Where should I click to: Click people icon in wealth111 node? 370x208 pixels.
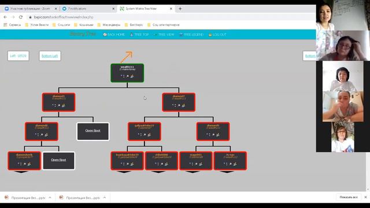(132, 76)
